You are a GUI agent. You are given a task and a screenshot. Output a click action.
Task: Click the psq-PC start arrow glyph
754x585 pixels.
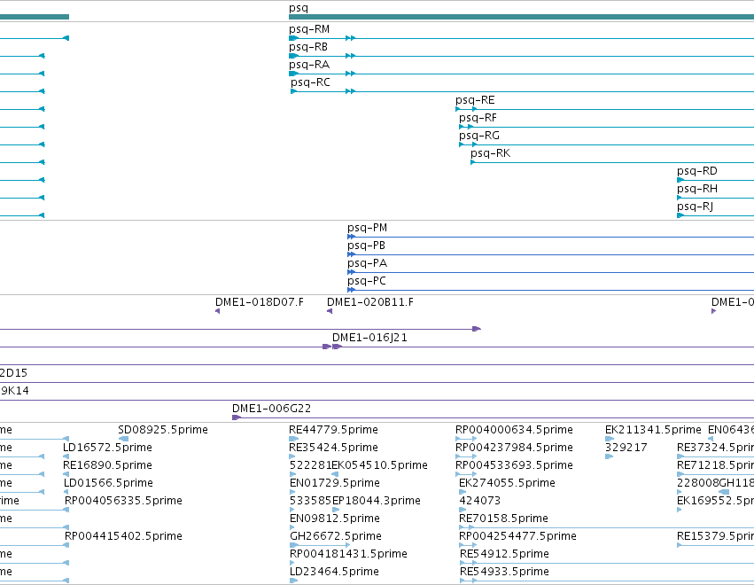point(351,290)
